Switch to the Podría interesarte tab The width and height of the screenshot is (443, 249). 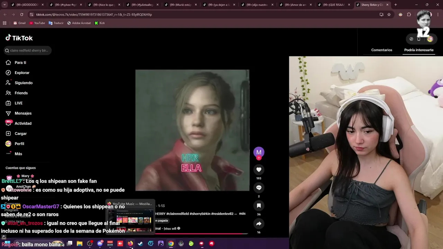click(x=419, y=50)
